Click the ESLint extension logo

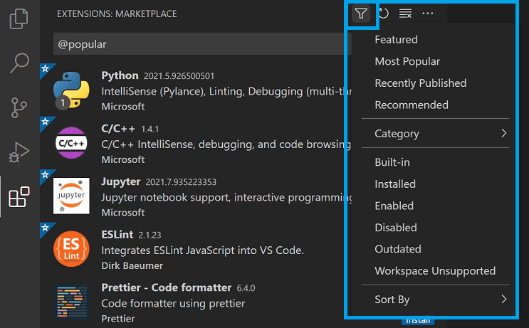[71, 249]
